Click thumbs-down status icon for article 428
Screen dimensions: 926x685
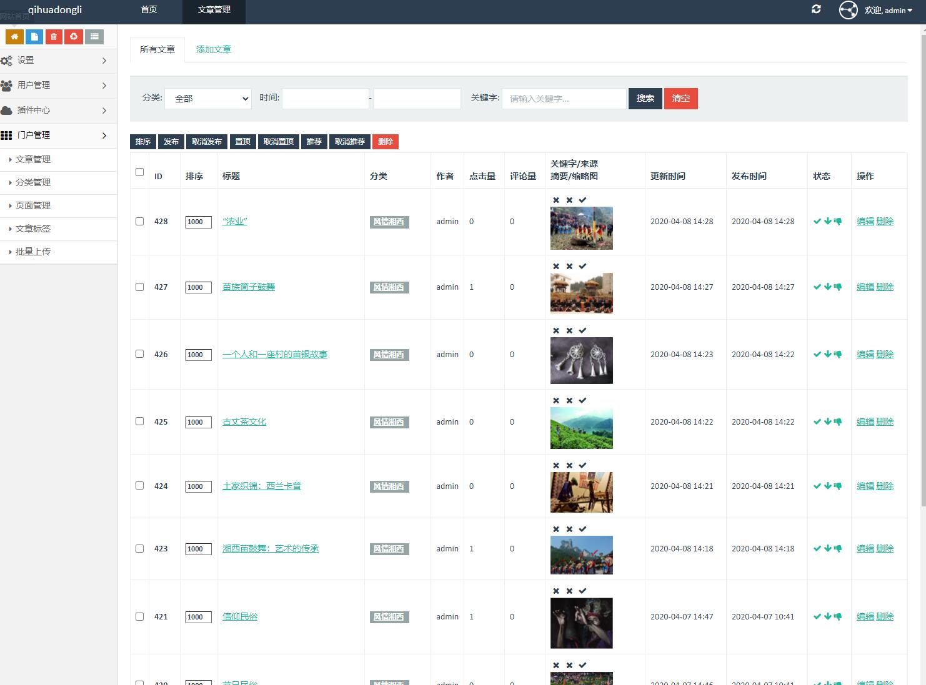click(838, 221)
